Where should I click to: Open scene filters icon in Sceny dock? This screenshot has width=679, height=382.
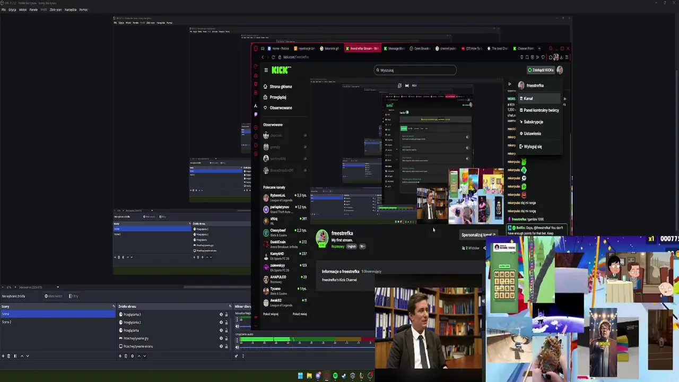[x=15, y=356]
